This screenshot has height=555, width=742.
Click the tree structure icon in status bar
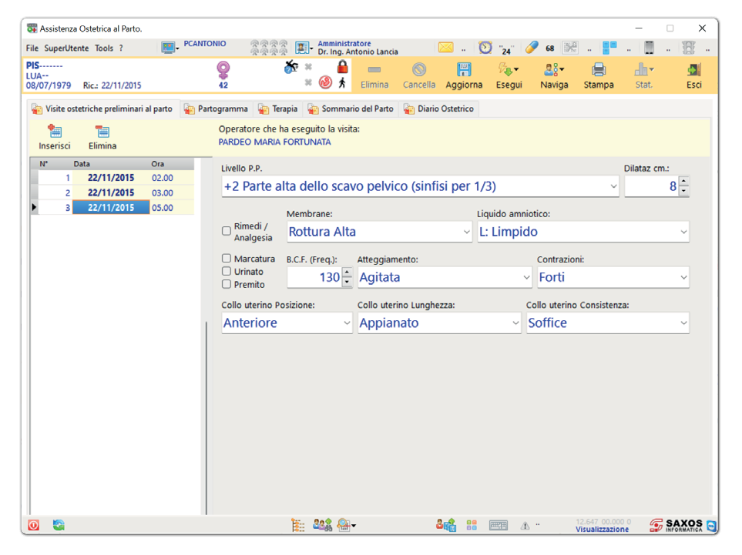[x=297, y=525]
